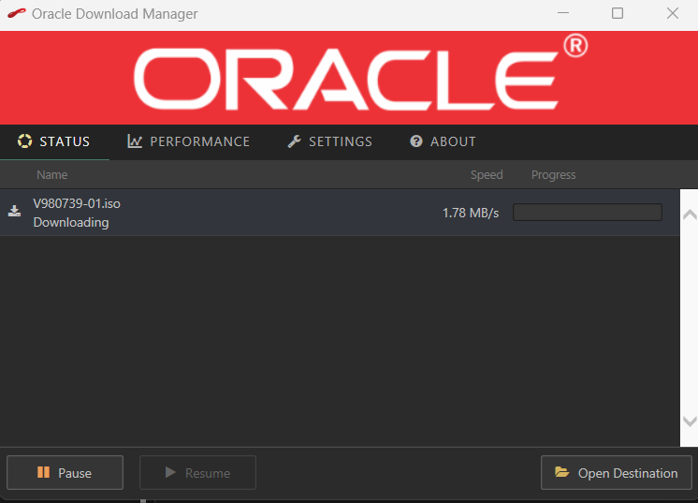Open the PERFORMANCE tab
Viewport: 698px width, 503px height.
(189, 141)
